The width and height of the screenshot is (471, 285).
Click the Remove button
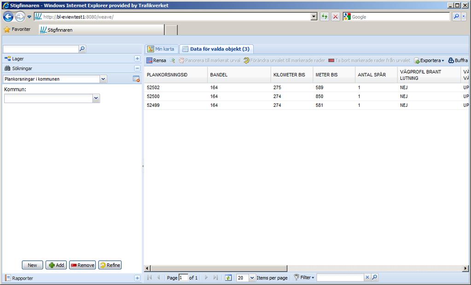click(x=82, y=265)
